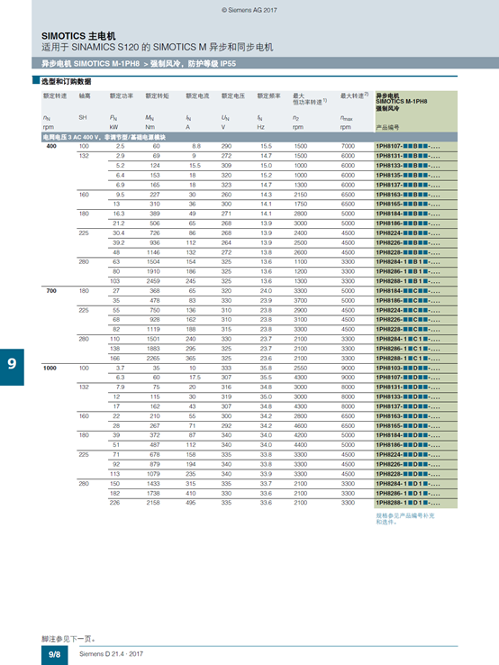Click the 电网电压 3 AC 400 V section bar
The width and height of the screenshot is (499, 665).
pos(249,137)
